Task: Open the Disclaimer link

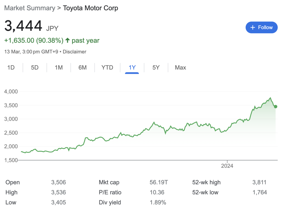Action: point(74,52)
